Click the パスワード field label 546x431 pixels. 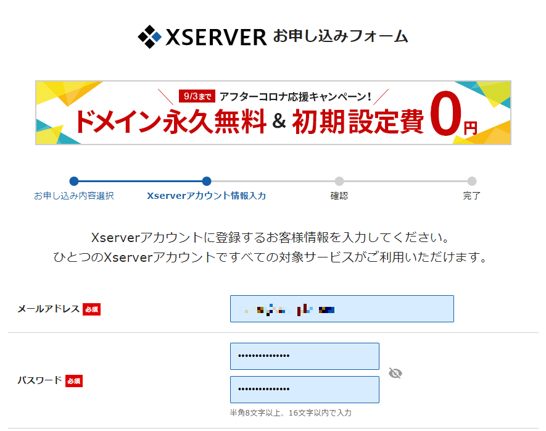click(x=40, y=380)
